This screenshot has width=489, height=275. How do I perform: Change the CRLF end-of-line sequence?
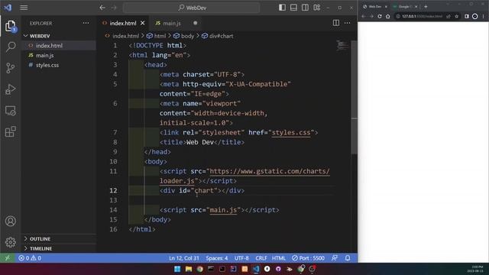pyautogui.click(x=261, y=258)
